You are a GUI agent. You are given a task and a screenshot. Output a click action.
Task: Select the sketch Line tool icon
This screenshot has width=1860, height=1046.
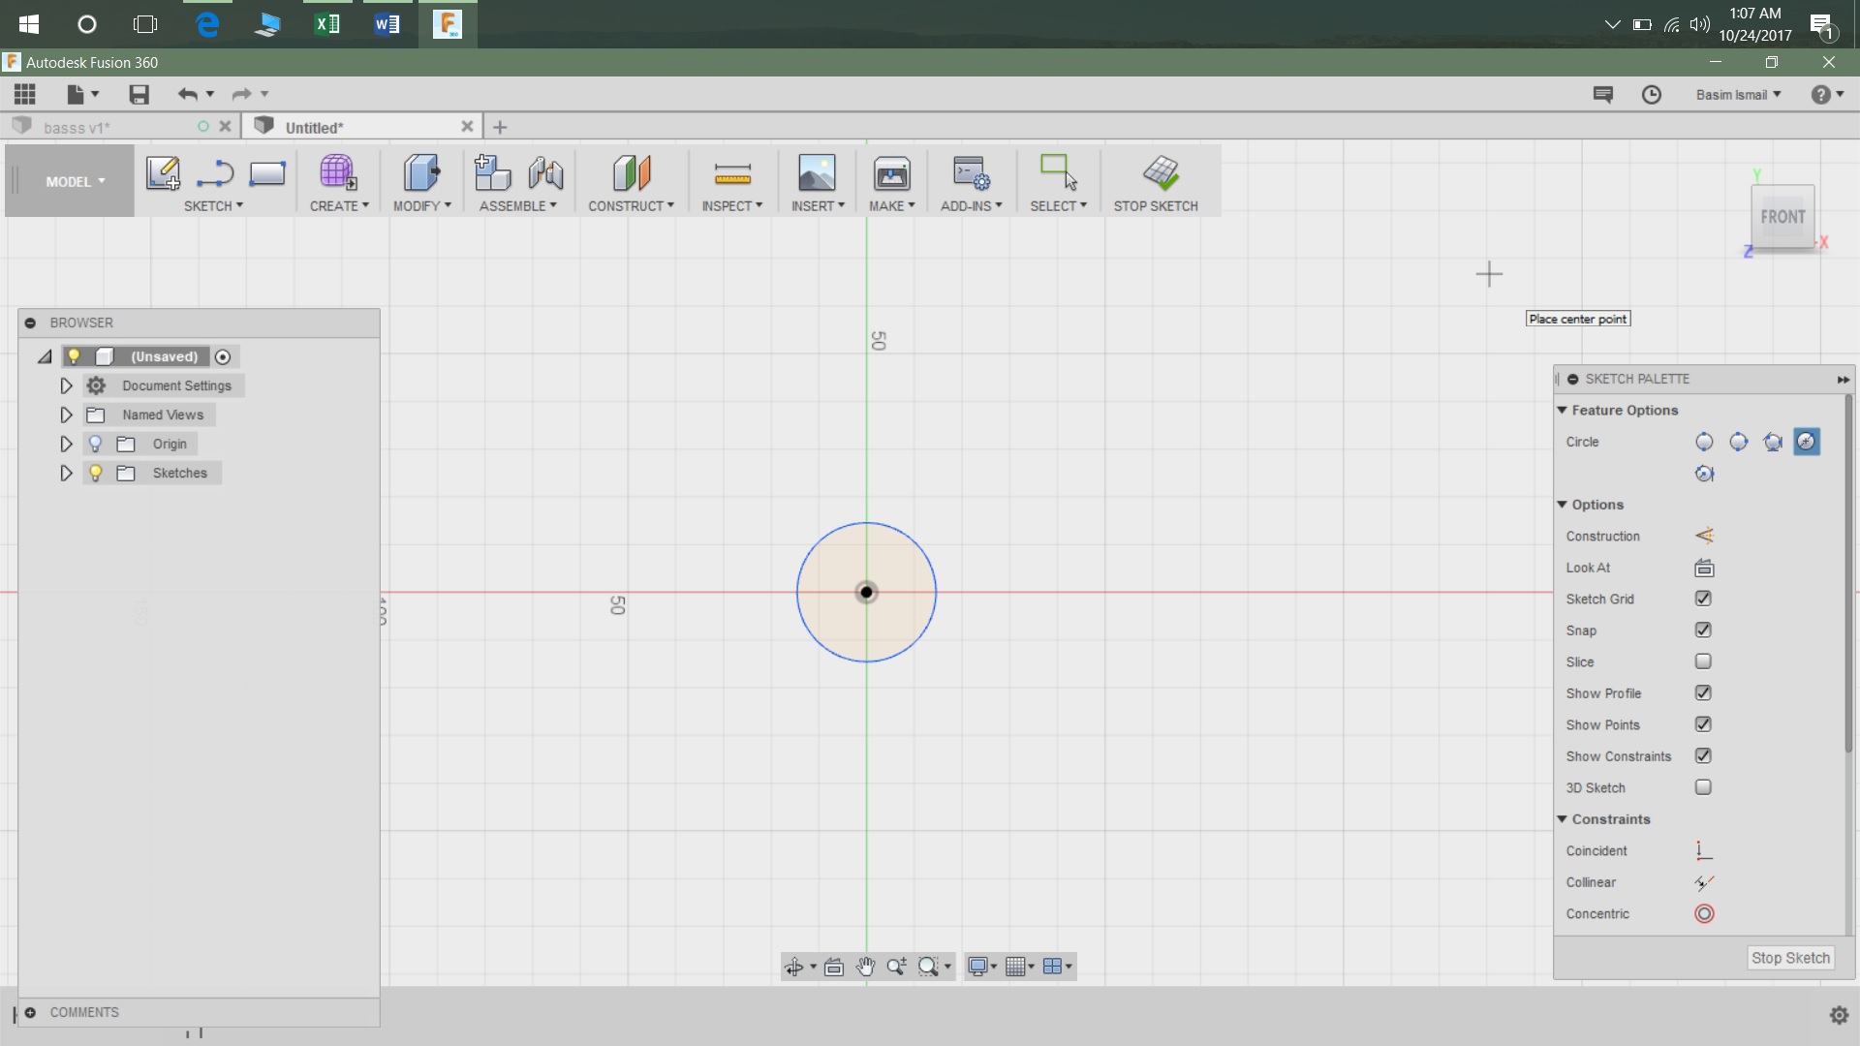tap(214, 173)
